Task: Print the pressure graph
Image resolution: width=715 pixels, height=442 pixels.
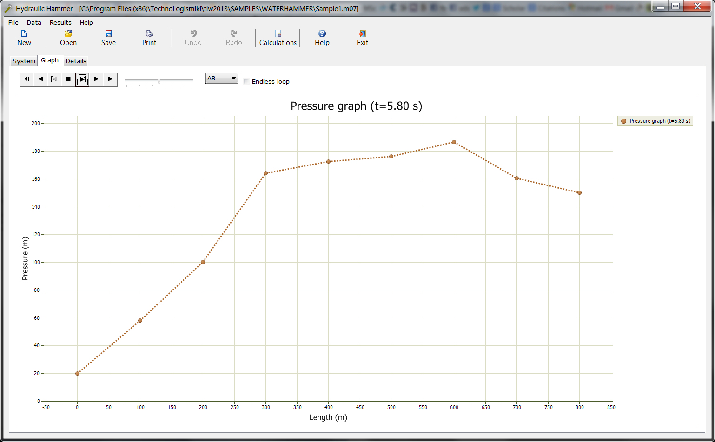Action: pos(149,38)
